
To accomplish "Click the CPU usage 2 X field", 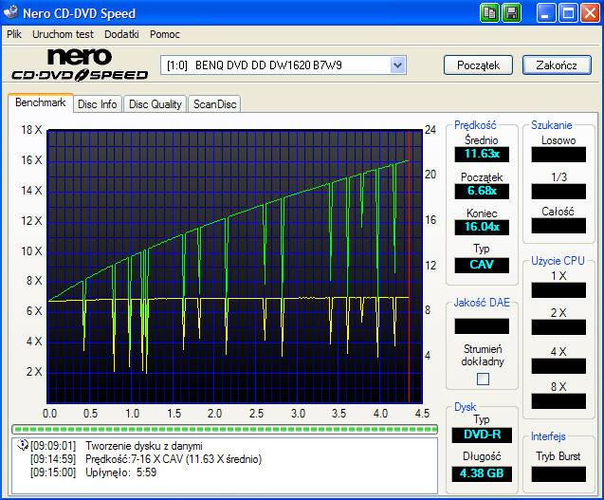I will tap(558, 327).
